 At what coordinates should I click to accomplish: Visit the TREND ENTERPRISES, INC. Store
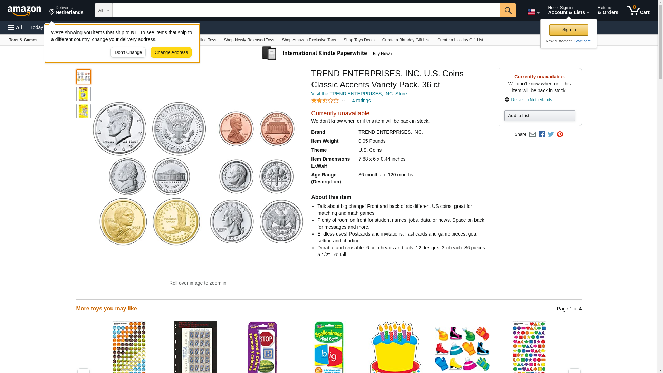pyautogui.click(x=359, y=94)
